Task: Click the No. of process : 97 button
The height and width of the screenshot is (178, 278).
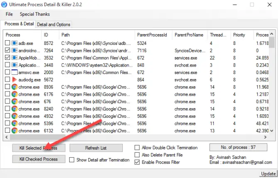Action: point(238,147)
